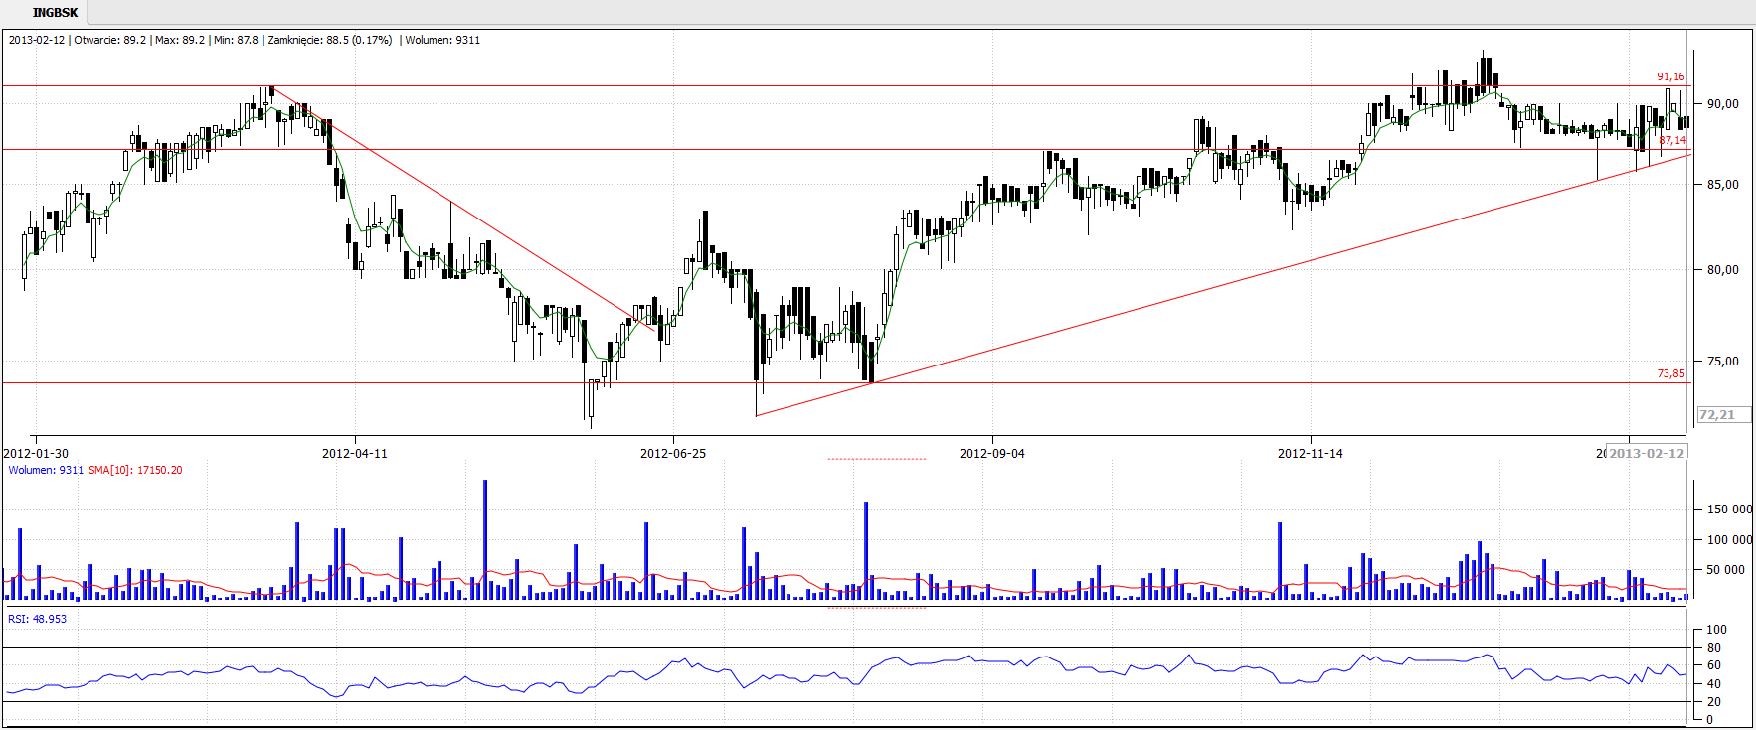Screen dimensions: 1756x730
Task: Click the RSI: 48.953 indicator label
Action: point(37,619)
